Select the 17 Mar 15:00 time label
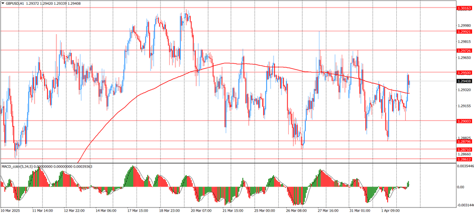The height and width of the screenshot is (214, 474). point(136,210)
